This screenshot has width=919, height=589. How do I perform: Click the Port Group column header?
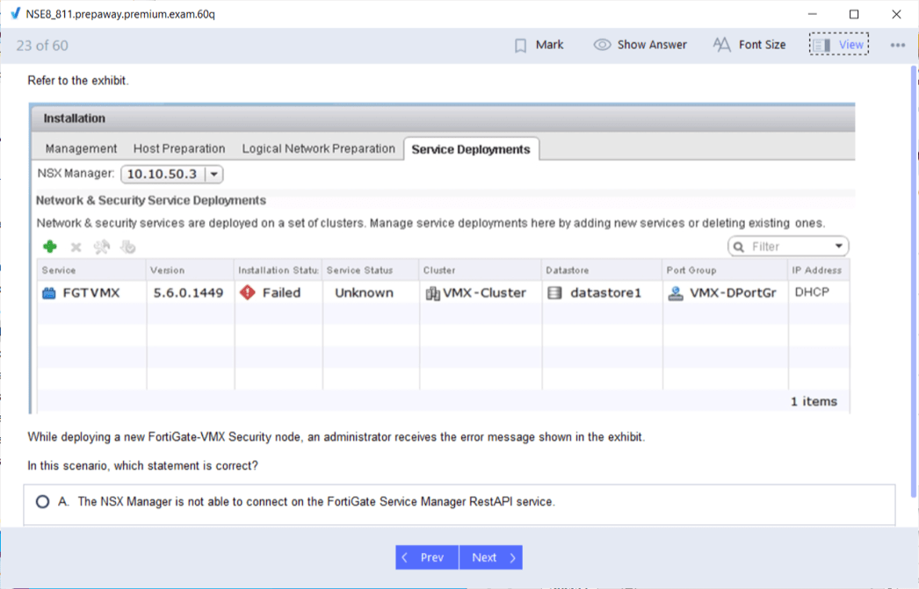(x=725, y=269)
